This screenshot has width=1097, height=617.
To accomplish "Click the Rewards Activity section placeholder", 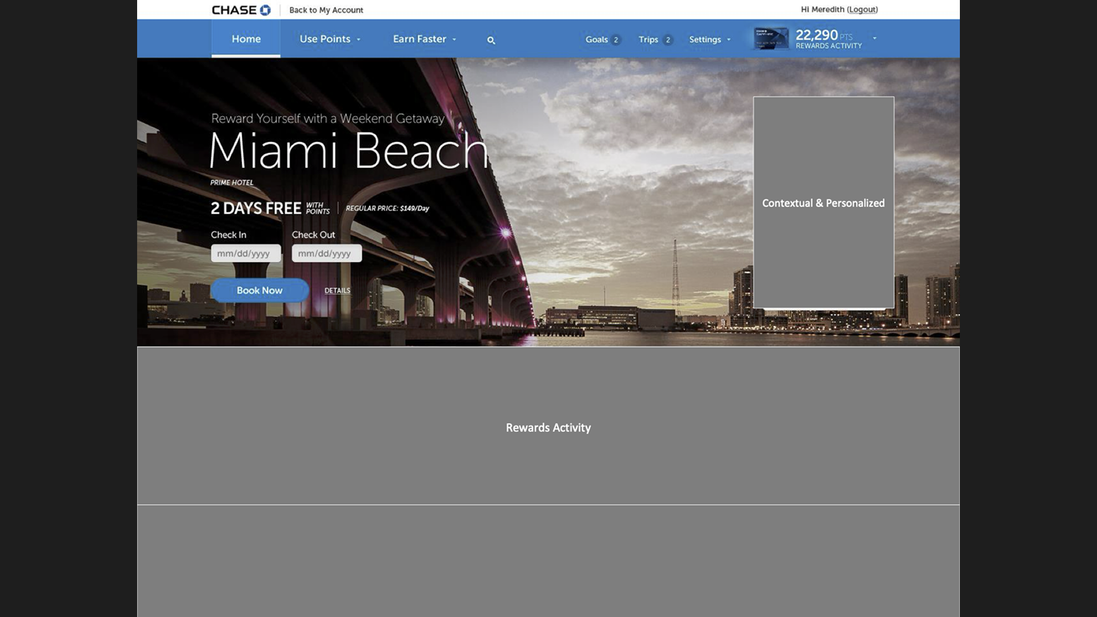I will point(548,427).
